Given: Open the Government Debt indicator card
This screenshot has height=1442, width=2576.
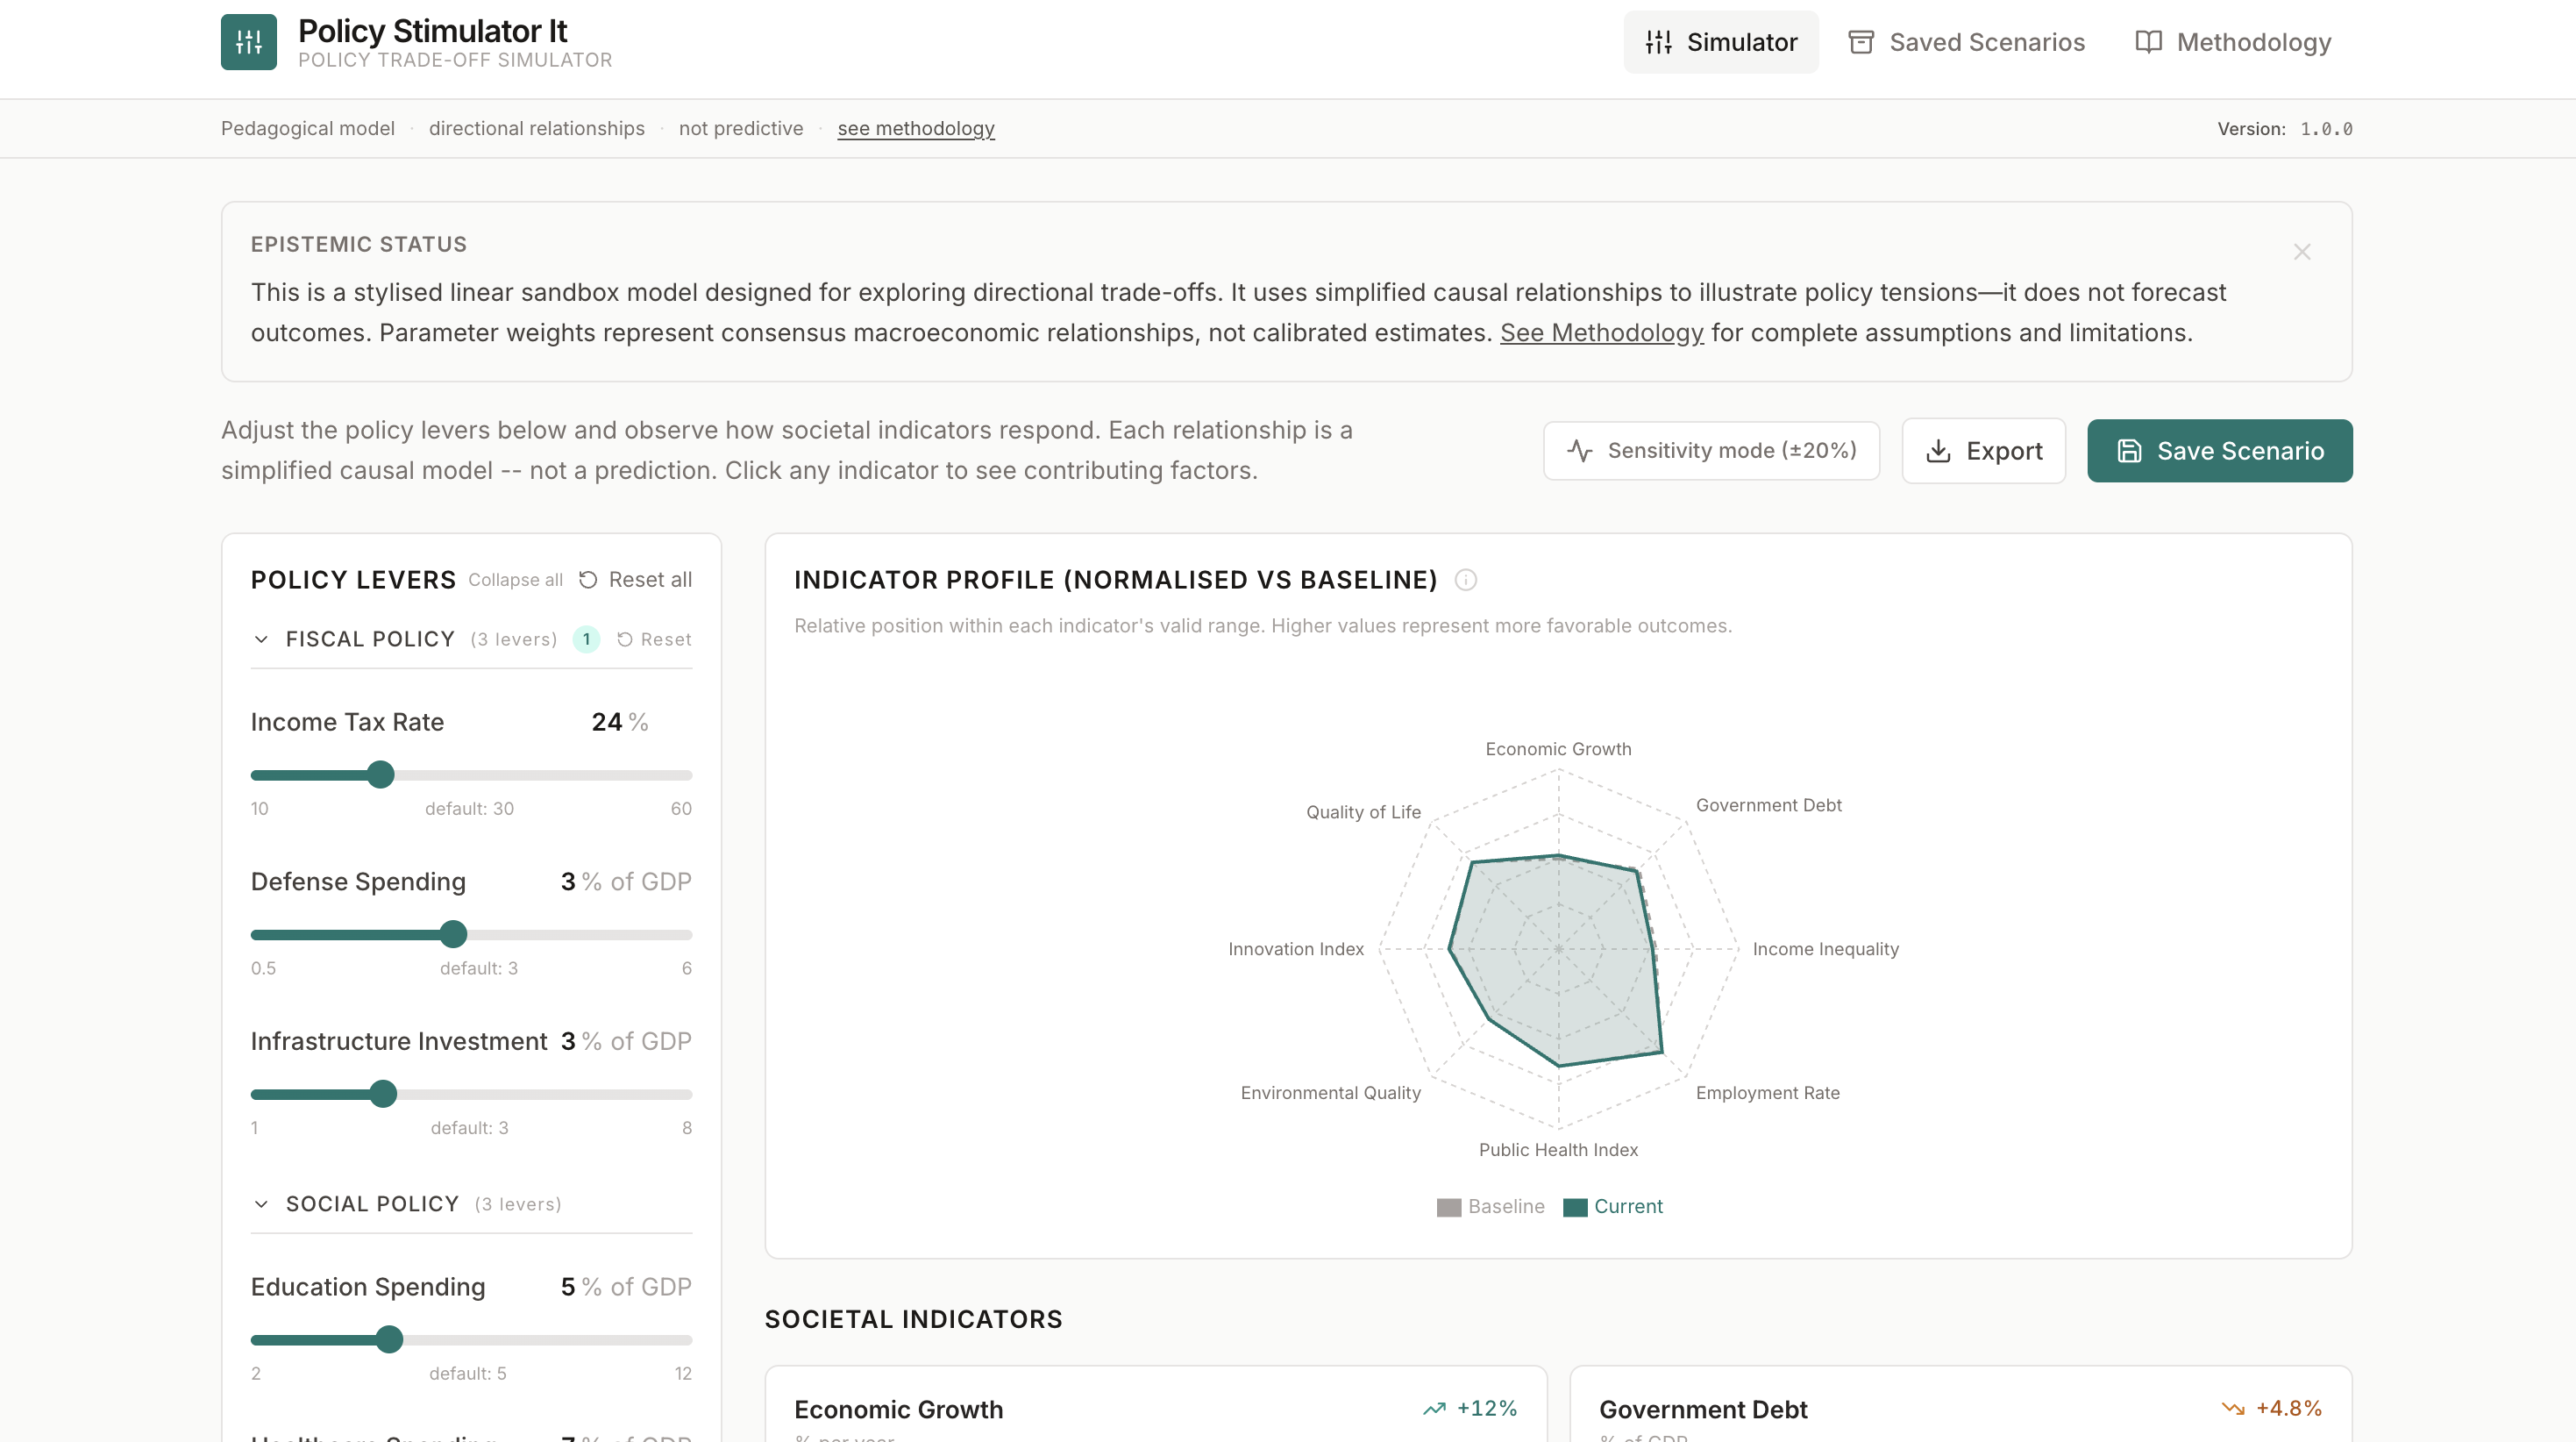Looking at the screenshot, I should (x=1961, y=1405).
